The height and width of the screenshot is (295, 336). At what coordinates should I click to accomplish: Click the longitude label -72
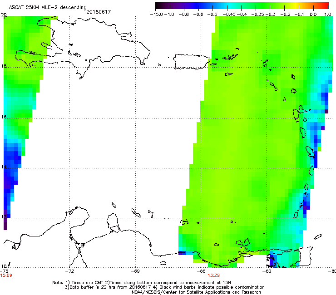(x=69, y=271)
